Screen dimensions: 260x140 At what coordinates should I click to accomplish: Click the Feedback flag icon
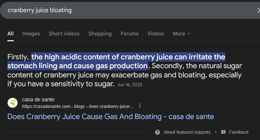point(223,132)
